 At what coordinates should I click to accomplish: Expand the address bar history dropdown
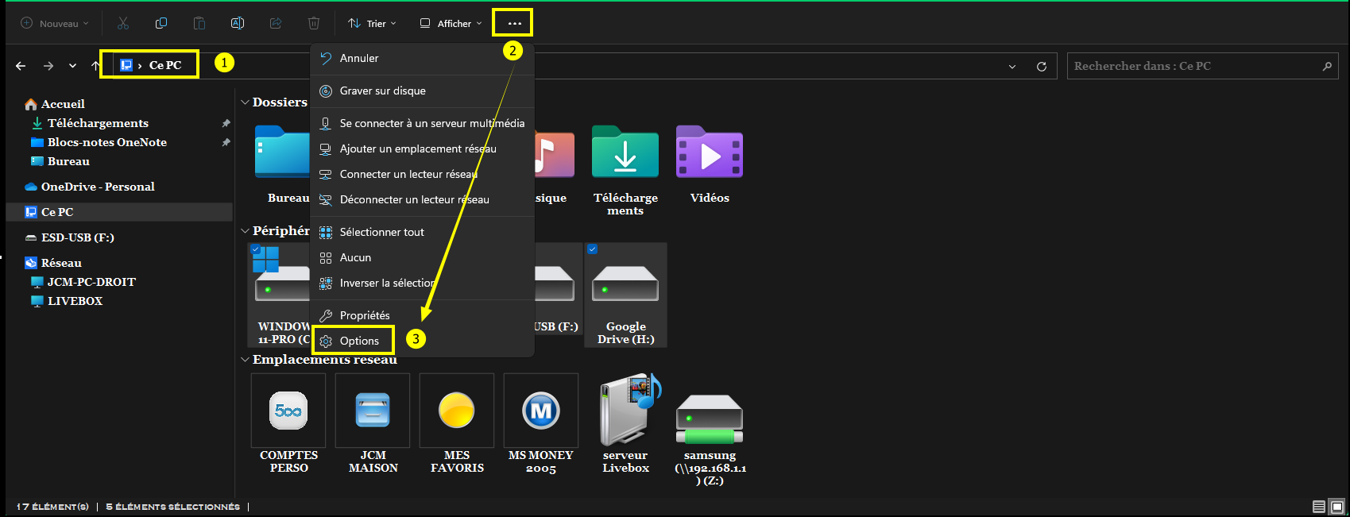tap(1012, 67)
